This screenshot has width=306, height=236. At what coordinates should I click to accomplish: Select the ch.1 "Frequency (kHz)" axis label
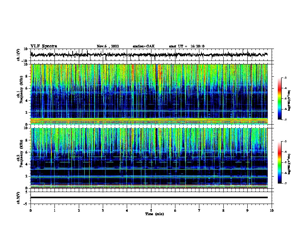point(22,89)
